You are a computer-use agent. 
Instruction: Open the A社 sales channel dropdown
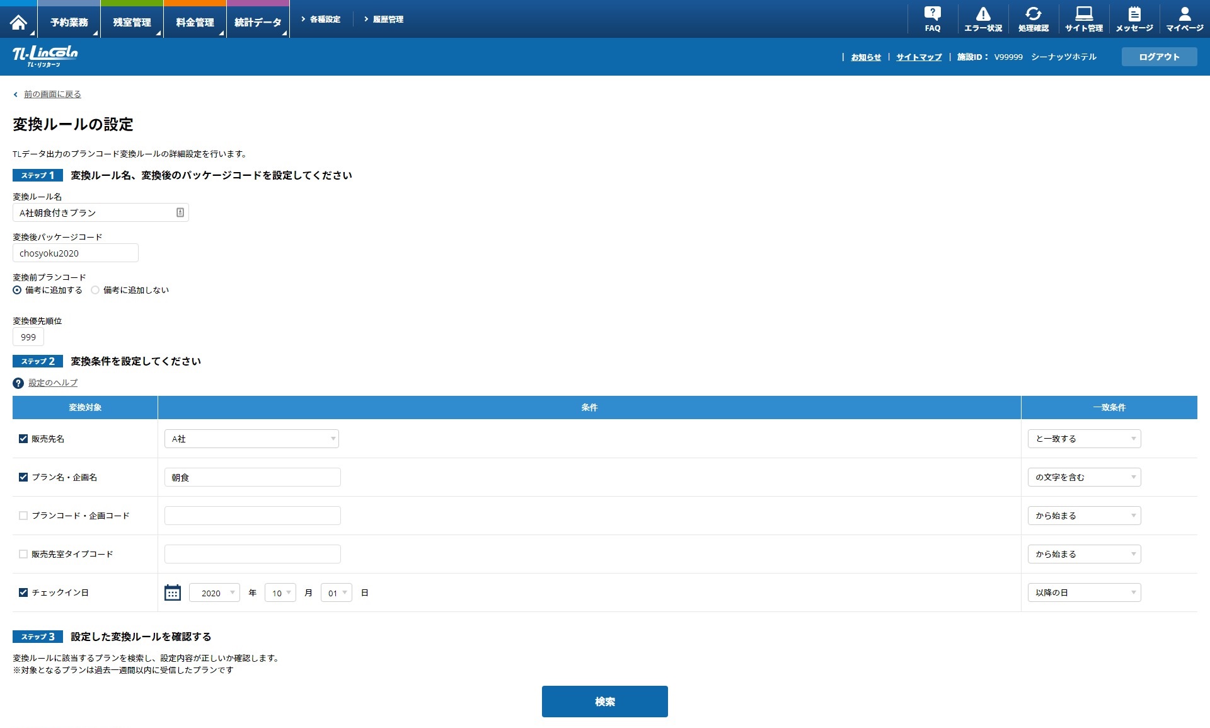click(x=251, y=439)
